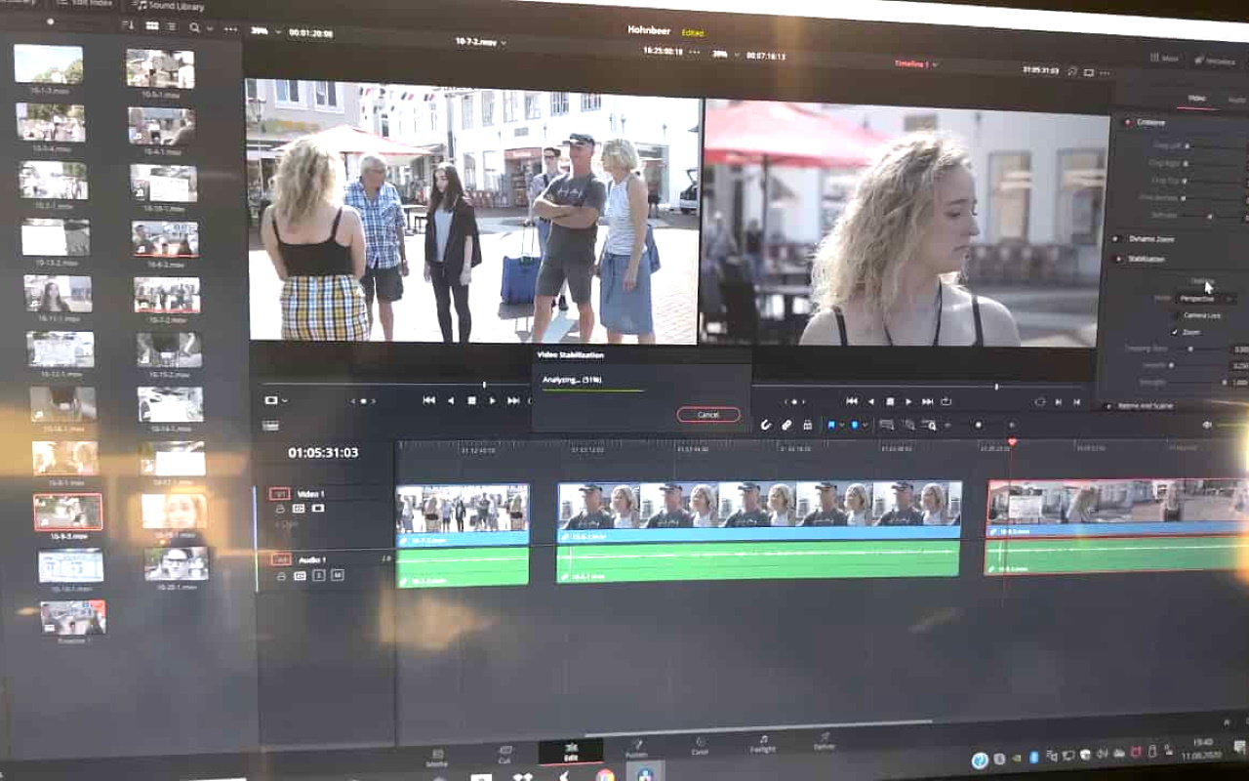Click the timeline volume speaker icon

(x=1207, y=425)
